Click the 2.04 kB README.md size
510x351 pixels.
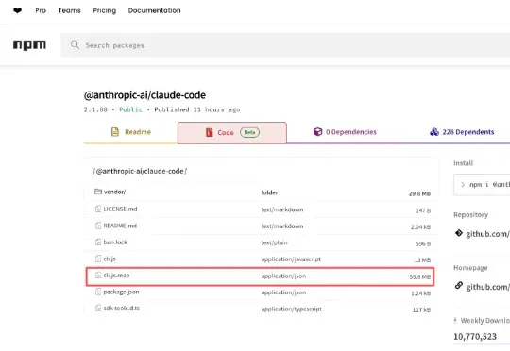coord(421,226)
